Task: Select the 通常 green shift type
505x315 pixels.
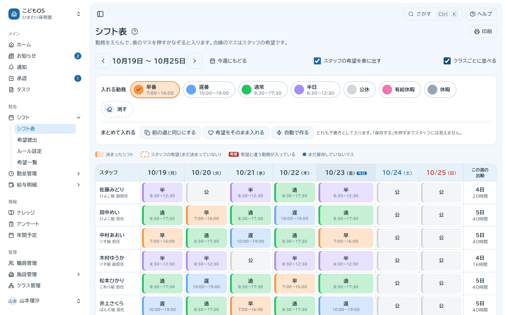Action: pyautogui.click(x=263, y=90)
